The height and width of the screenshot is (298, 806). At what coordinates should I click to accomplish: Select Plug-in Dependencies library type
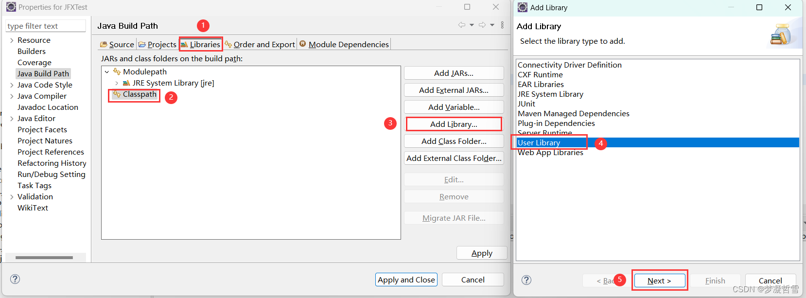pos(556,123)
